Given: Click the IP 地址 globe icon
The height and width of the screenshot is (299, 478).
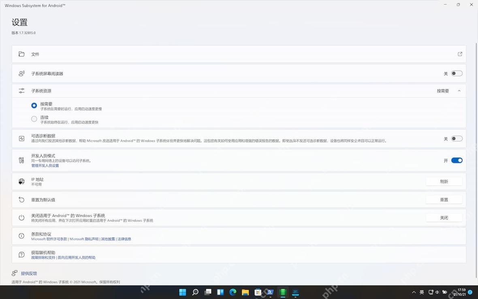Looking at the screenshot, I should (21, 181).
